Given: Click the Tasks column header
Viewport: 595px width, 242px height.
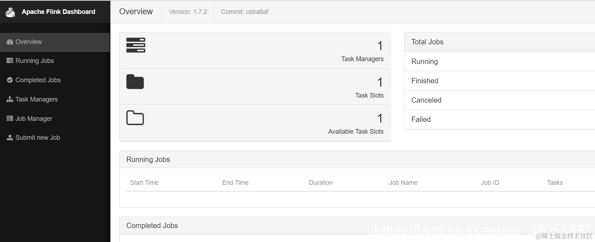Looking at the screenshot, I should click(x=555, y=183).
